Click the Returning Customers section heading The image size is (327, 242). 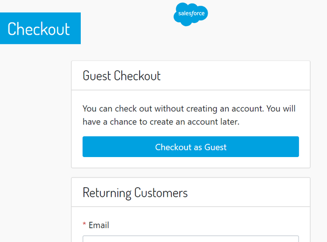(x=135, y=193)
